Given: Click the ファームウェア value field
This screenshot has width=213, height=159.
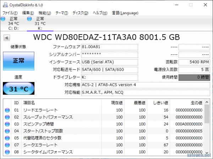Looking at the screenshot, I should click(109, 47).
